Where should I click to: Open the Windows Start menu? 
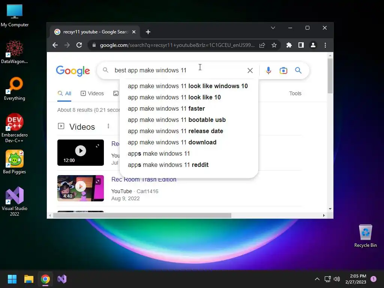[x=12, y=279]
